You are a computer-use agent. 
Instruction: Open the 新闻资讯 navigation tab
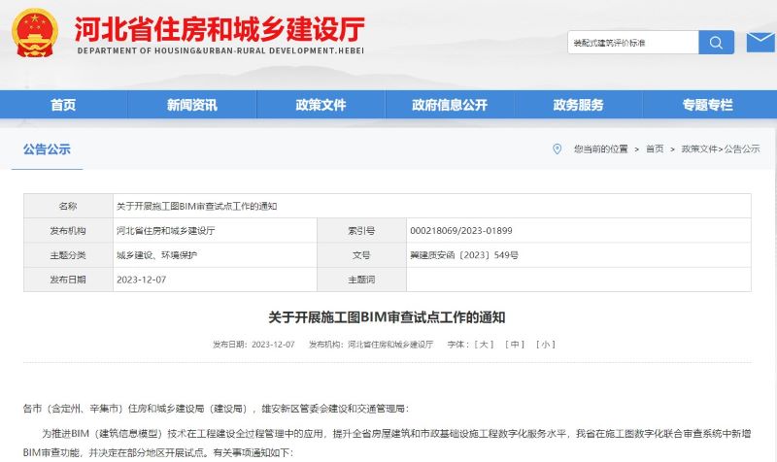pyautogui.click(x=191, y=105)
